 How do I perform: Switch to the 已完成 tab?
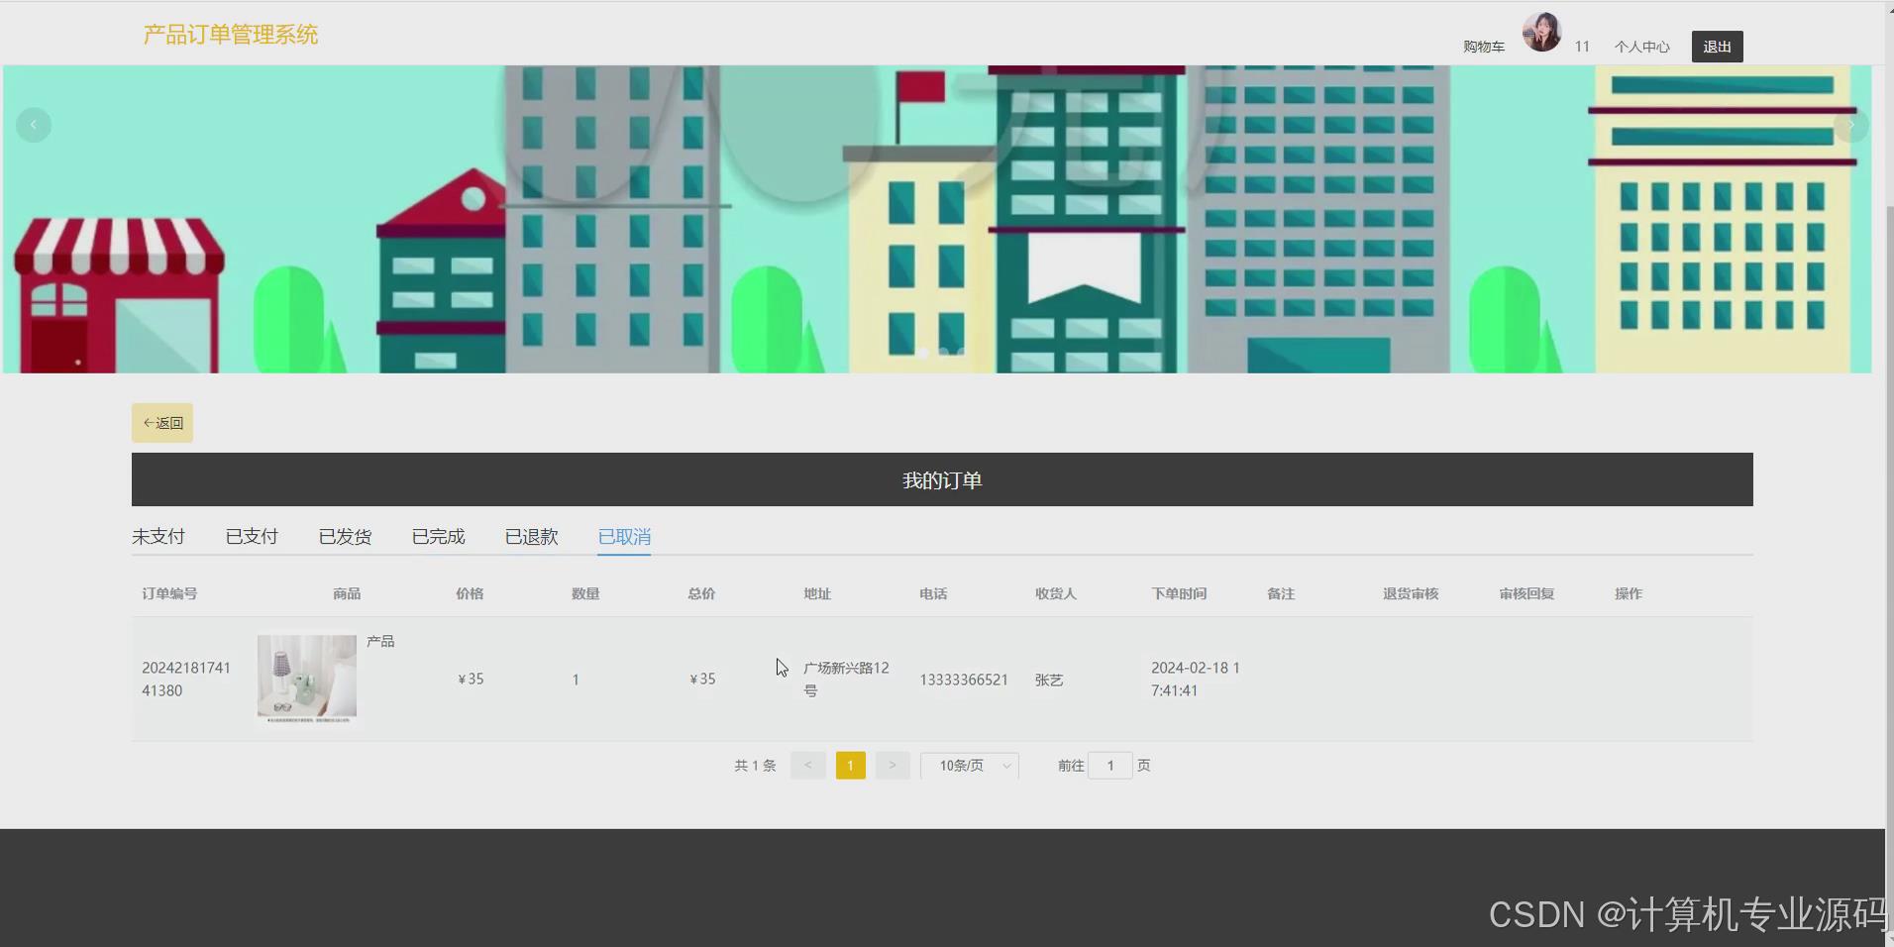click(438, 536)
